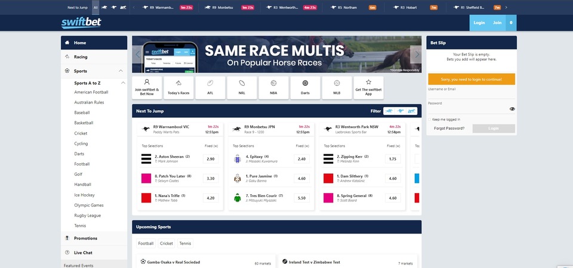Click the swiftbet logo

81,23
